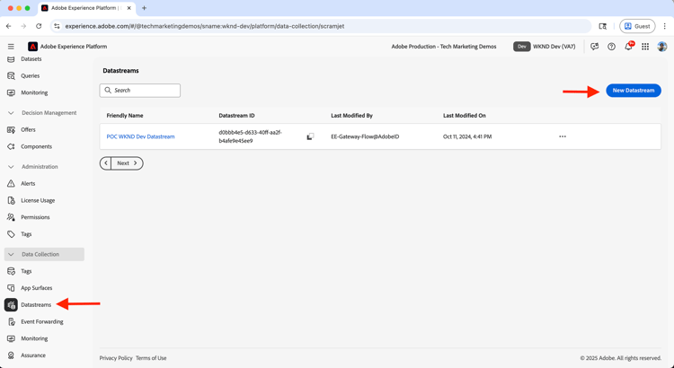Screen dimensions: 674x368
Task: Open Queries in the sidebar
Action: (x=30, y=75)
